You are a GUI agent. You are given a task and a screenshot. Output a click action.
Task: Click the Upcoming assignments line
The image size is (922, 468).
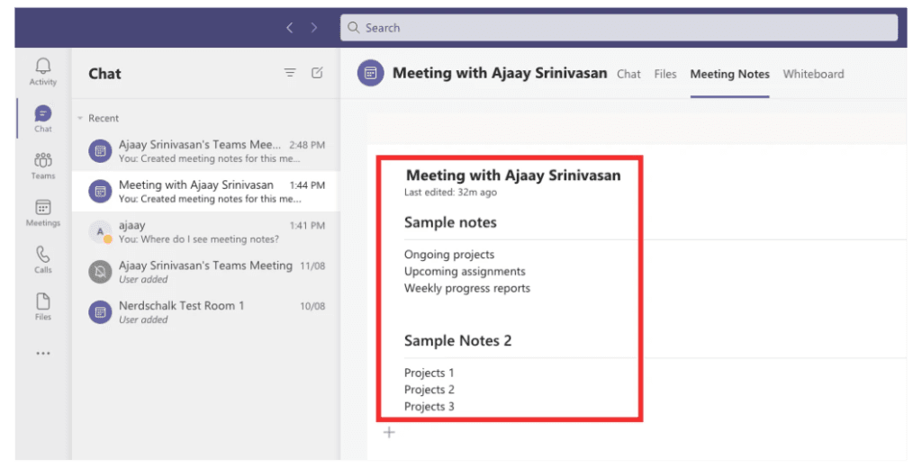coord(465,272)
